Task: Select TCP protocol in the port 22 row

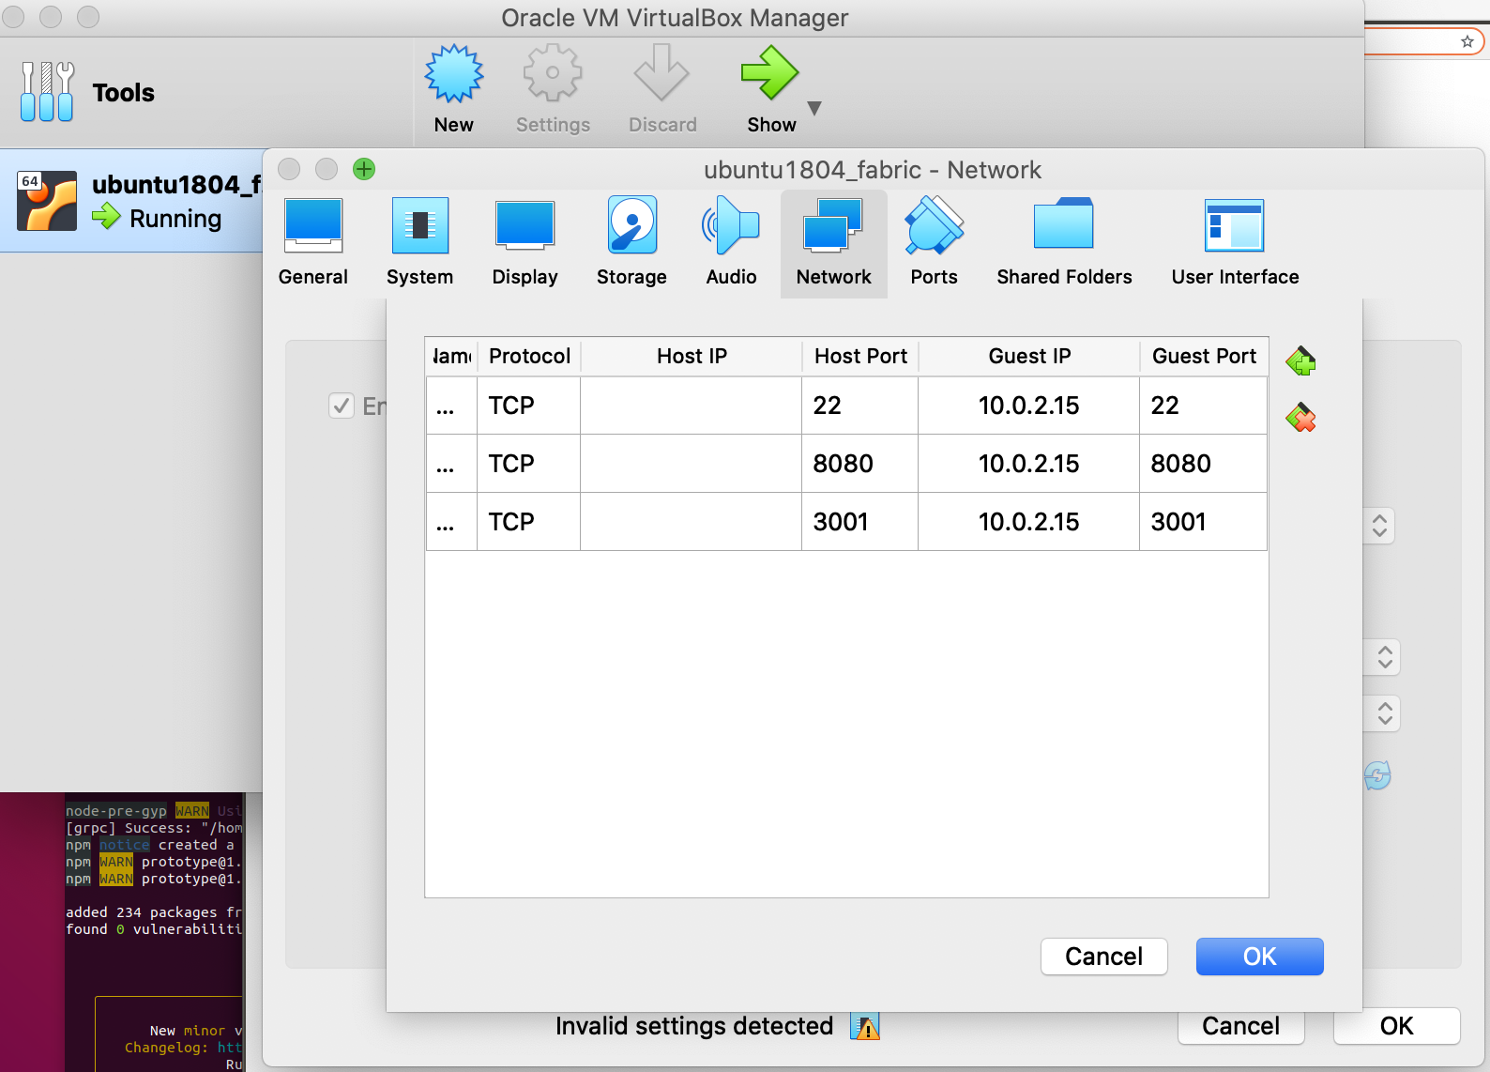Action: [x=529, y=406]
